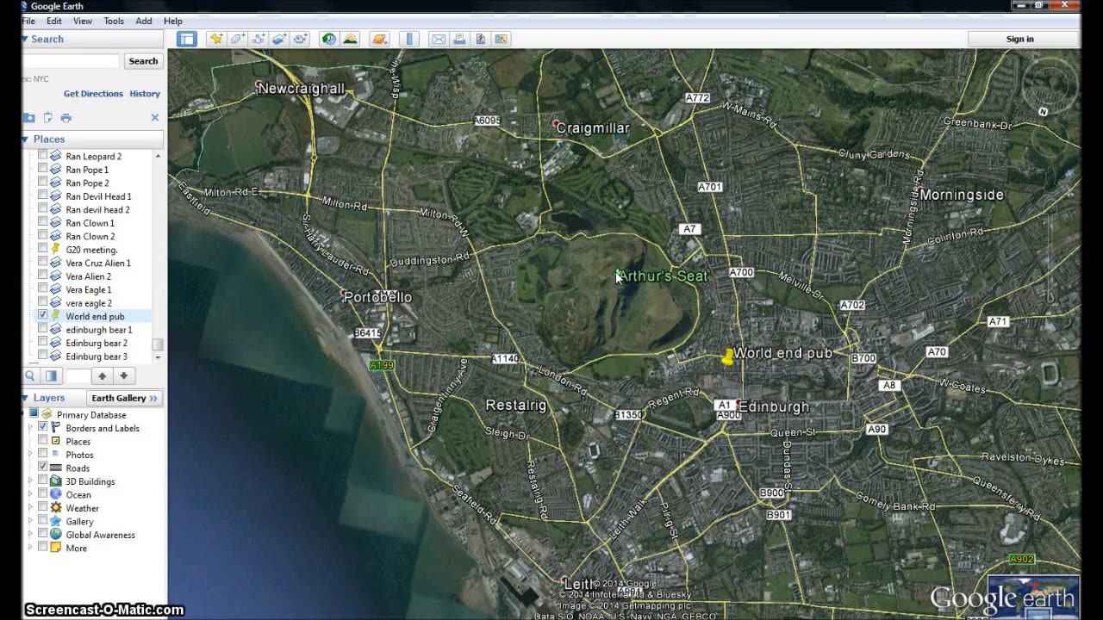Add an image overlay from toolbar
1103x620 pixels.
point(279,39)
